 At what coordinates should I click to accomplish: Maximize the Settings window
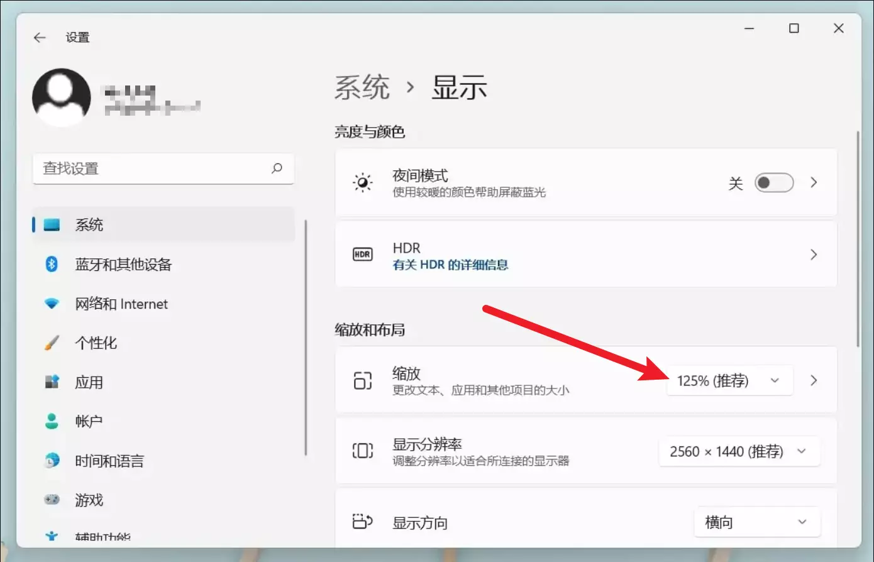[794, 28]
